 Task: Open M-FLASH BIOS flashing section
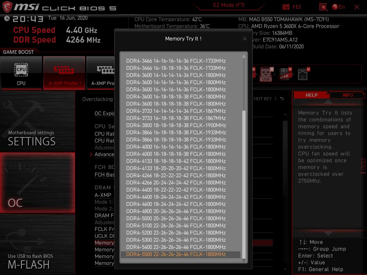point(37,244)
